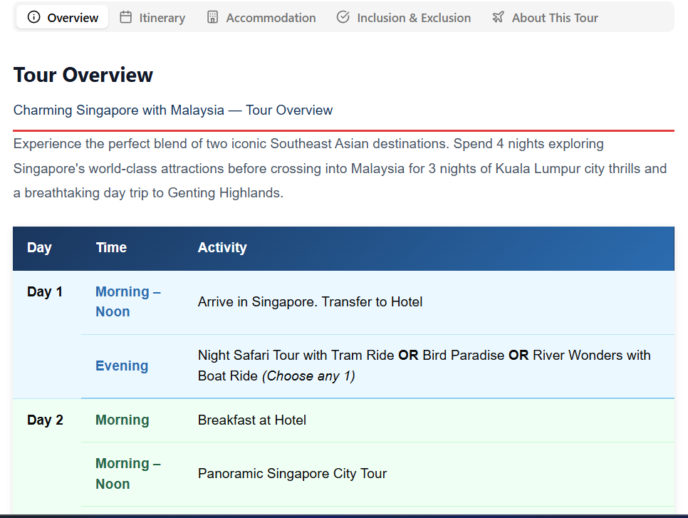Click the Day 2 row label
Viewport: 688px width, 518px height.
click(x=45, y=420)
